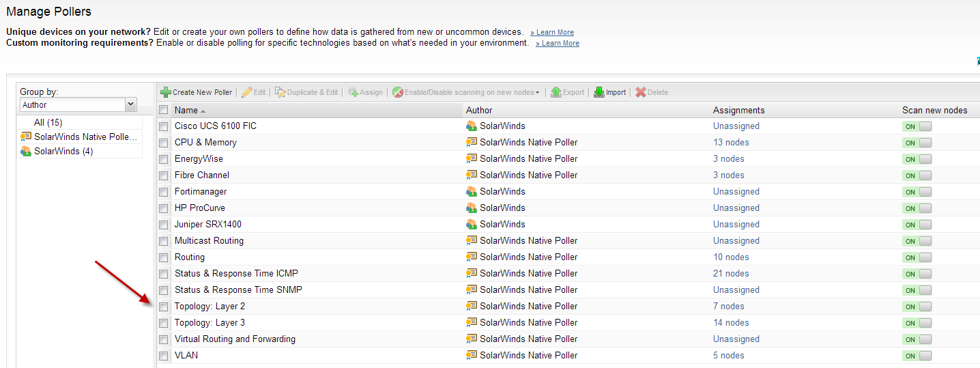
Task: Click Unassigned link for Fortimanager
Action: coord(736,192)
